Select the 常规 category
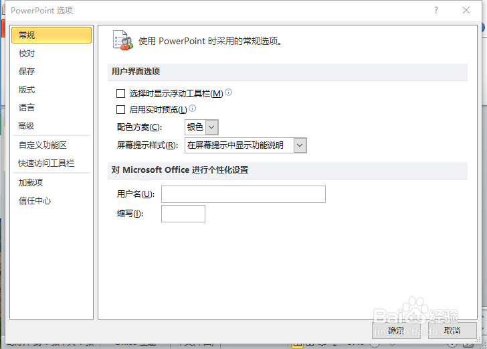The height and width of the screenshot is (349, 487). pos(52,35)
